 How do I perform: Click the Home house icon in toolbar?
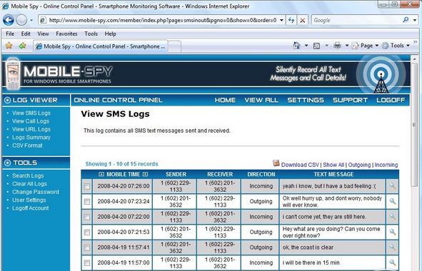[x=296, y=46]
